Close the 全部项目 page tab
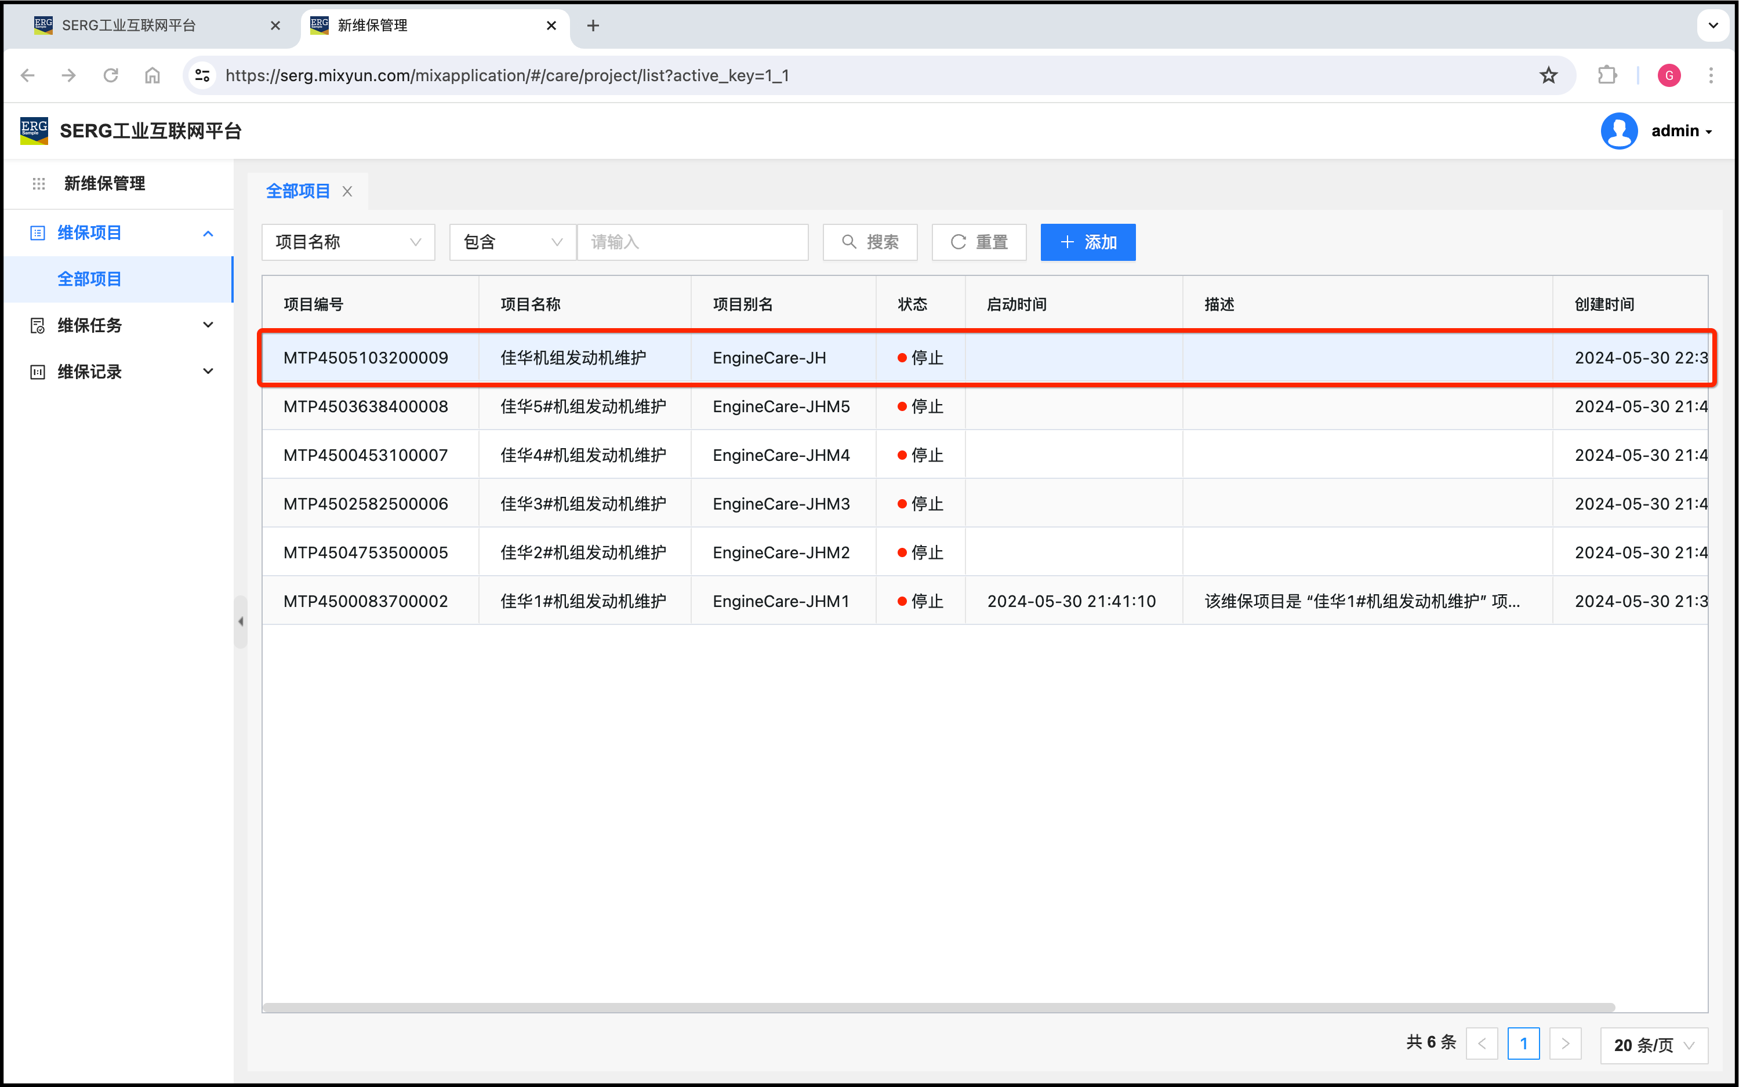 point(347,191)
